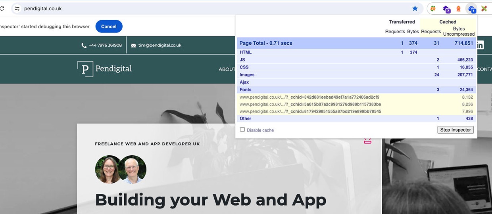
Task: Click the 24,364 Fonts bytes value
Action: click(x=466, y=90)
